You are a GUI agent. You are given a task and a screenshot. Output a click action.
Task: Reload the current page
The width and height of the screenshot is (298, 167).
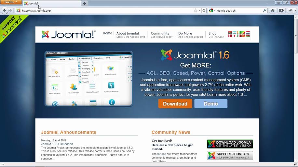(204, 11)
